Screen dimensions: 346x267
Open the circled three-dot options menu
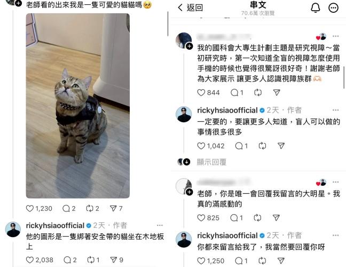point(333,8)
